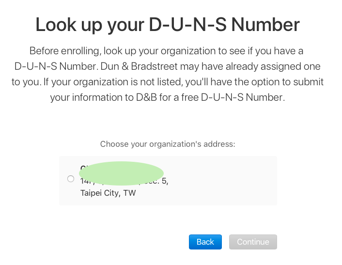Click the "Look up your D-U-N-S Number" heading

168,25
